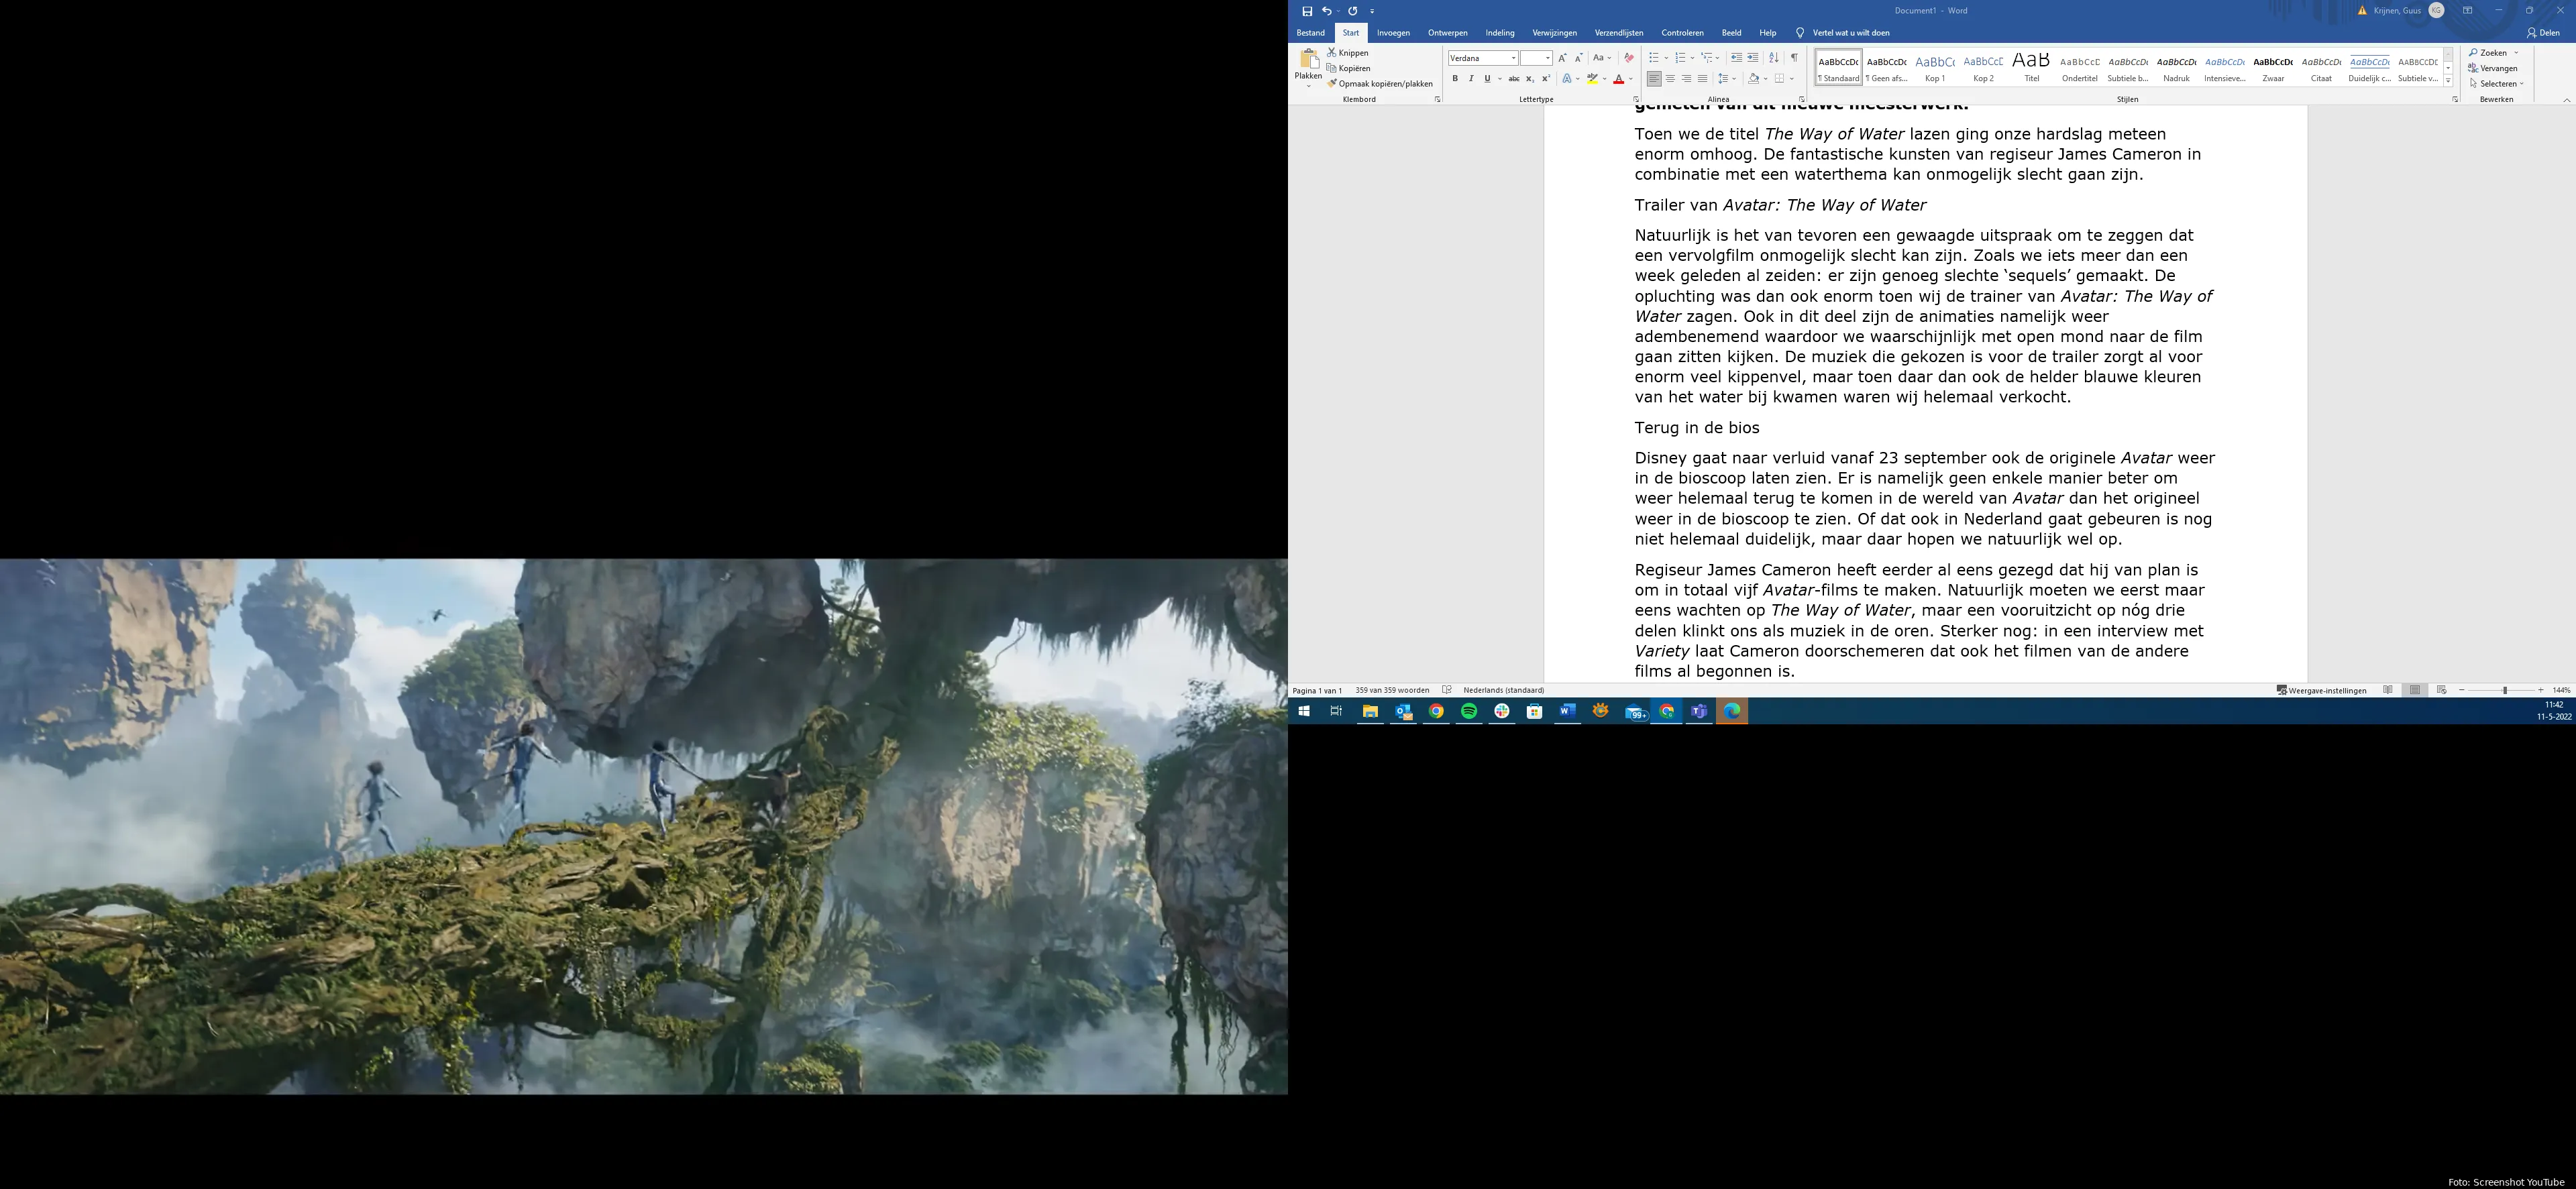This screenshot has height=1189, width=2576.
Task: Open Spotify from the taskbar
Action: click(1469, 711)
